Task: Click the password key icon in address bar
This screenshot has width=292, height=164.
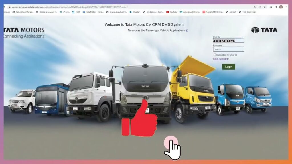Action: pyautogui.click(x=255, y=7)
